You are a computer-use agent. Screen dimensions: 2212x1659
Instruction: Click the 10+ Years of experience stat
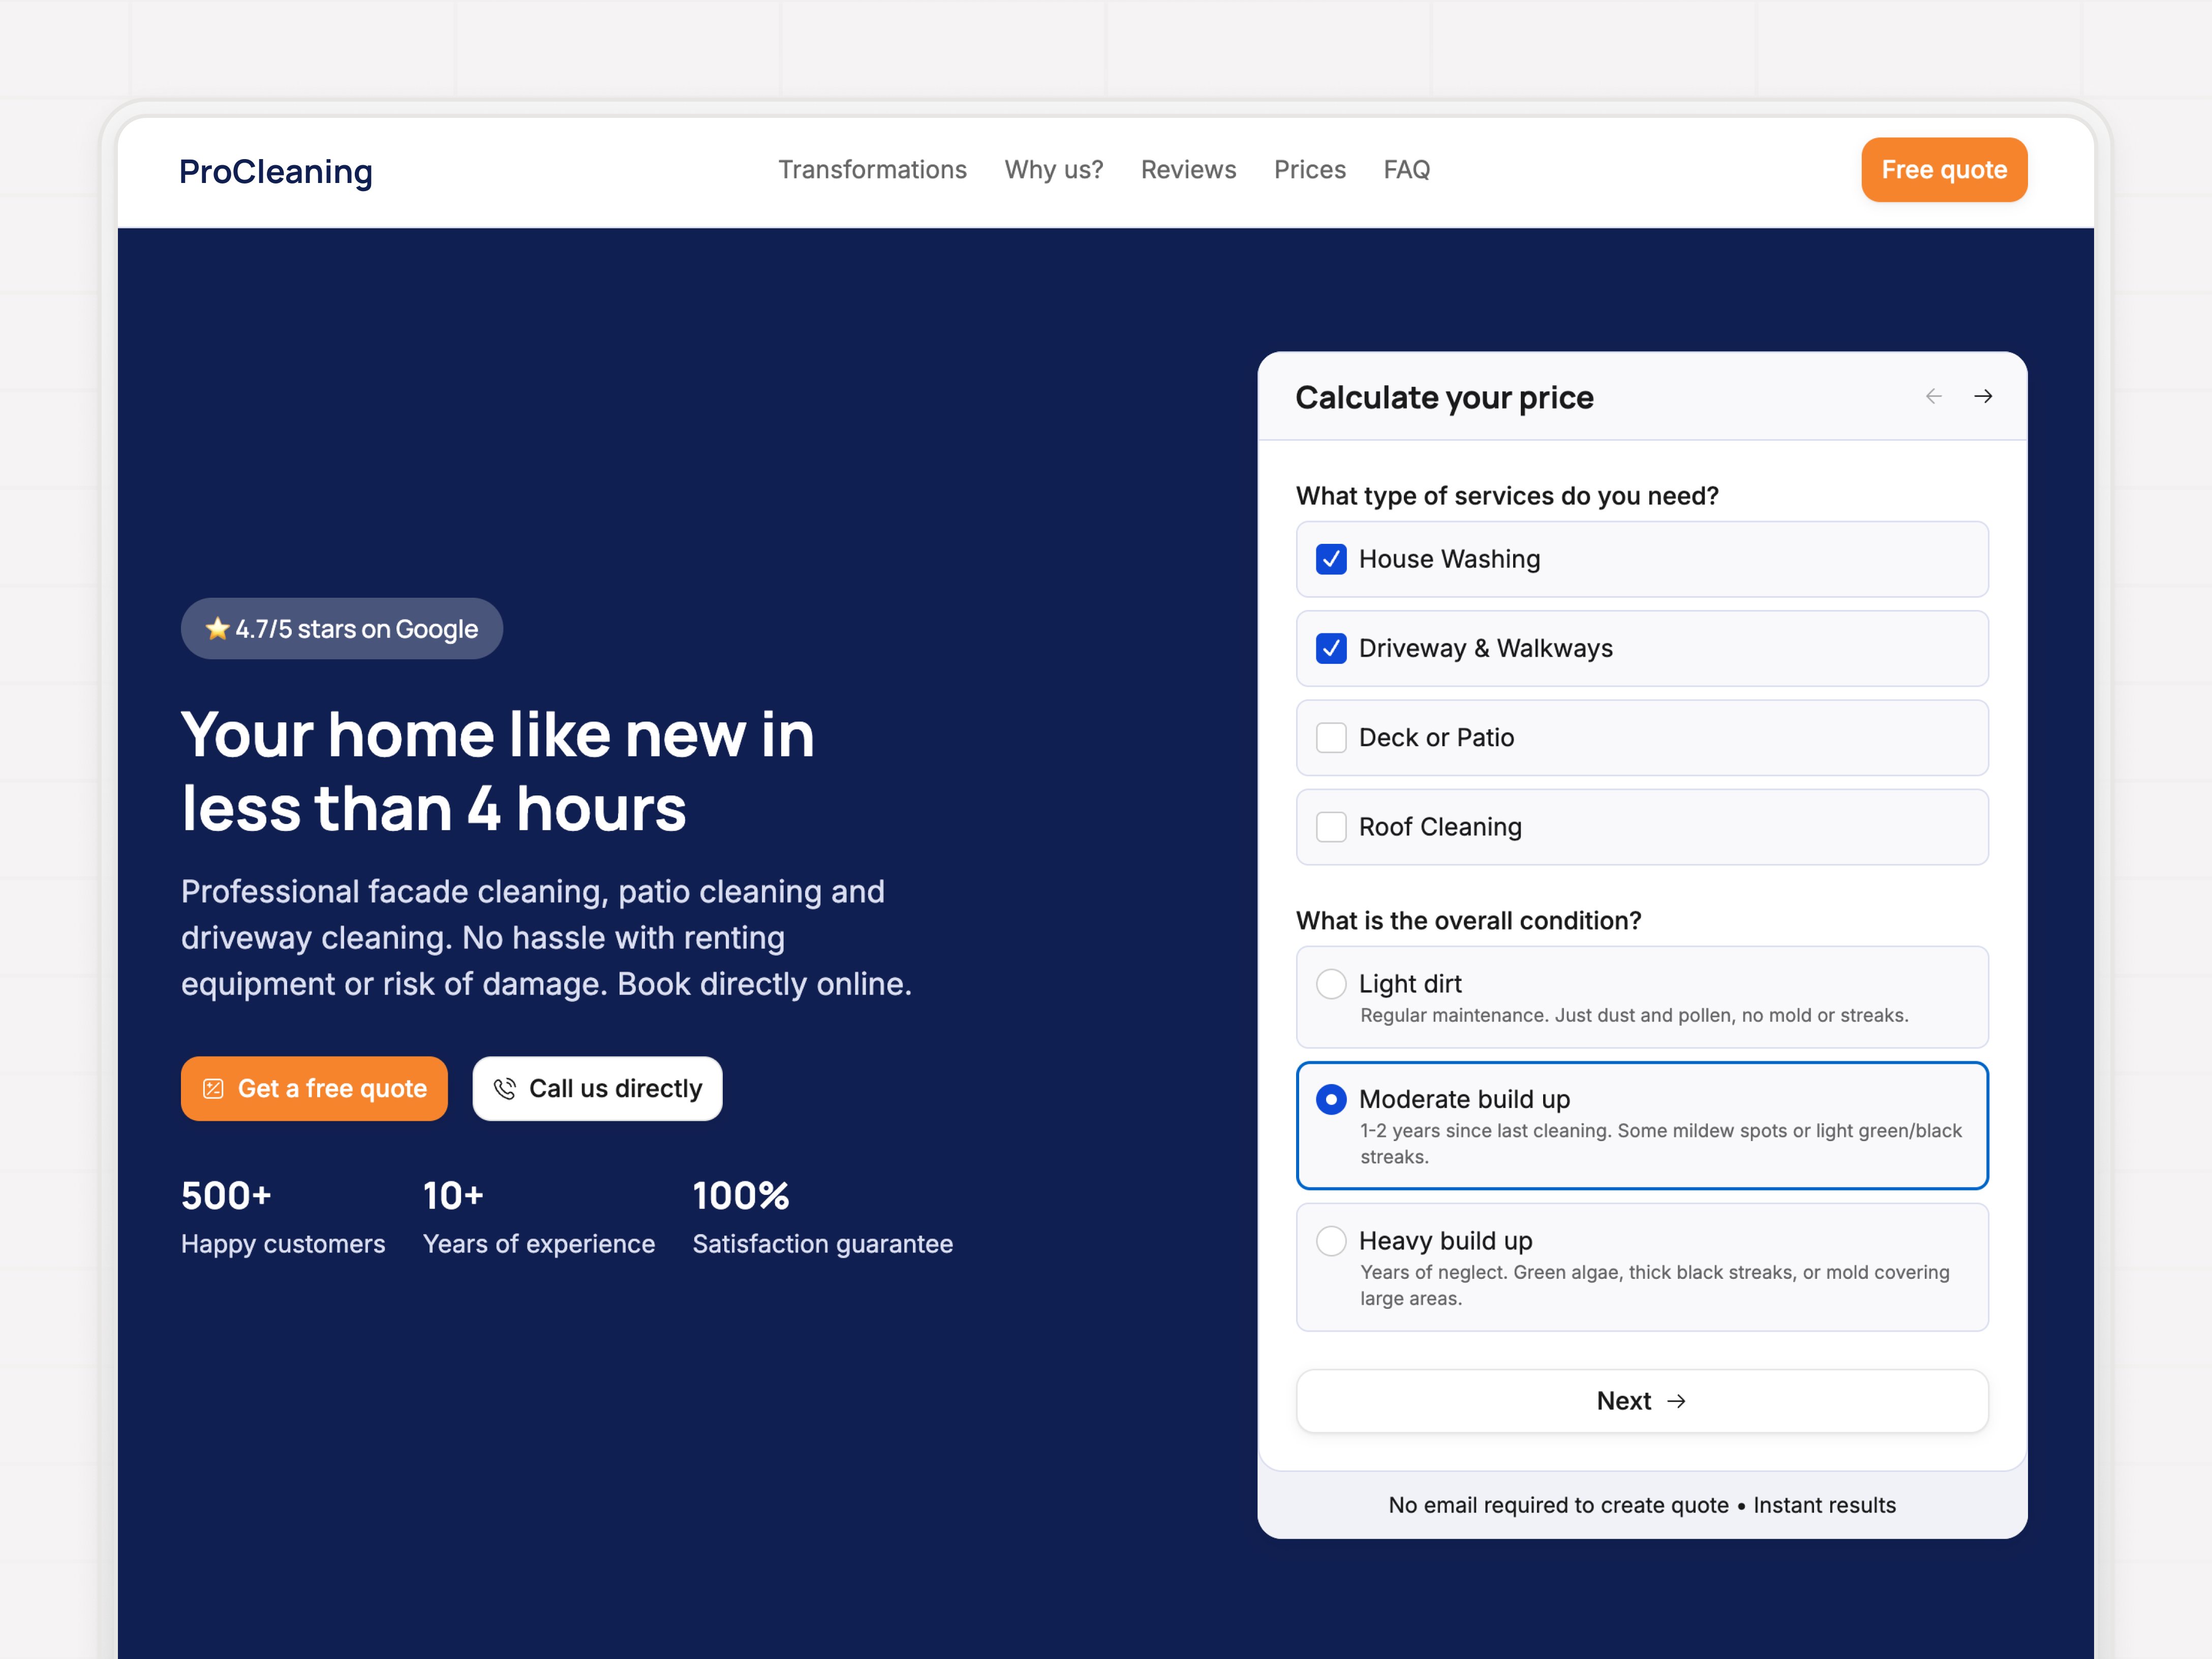tap(538, 1217)
